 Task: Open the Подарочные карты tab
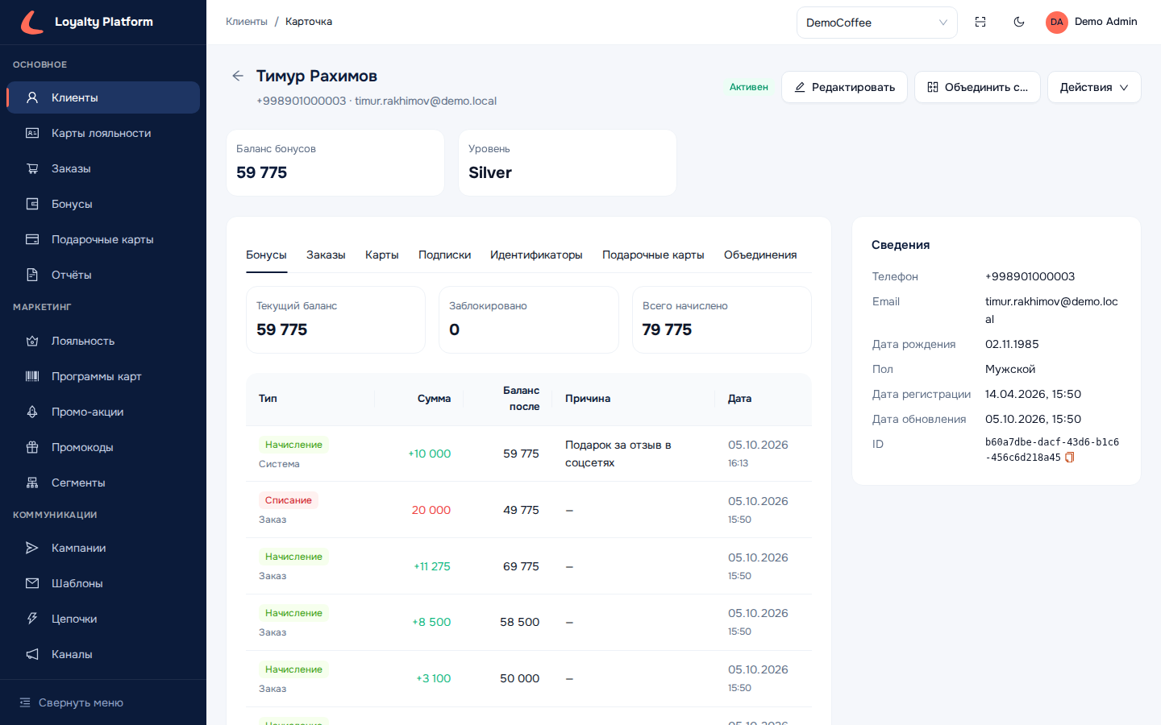653,255
